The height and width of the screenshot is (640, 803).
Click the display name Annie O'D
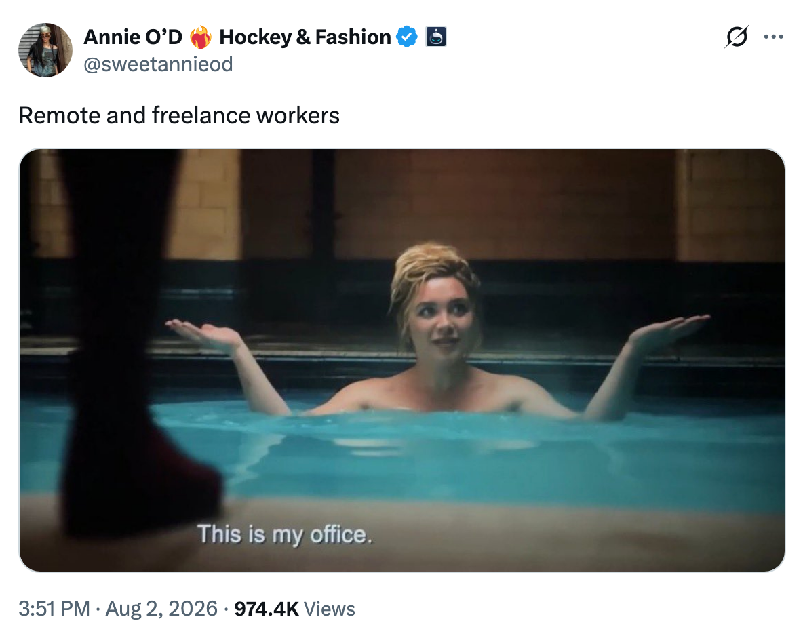pos(133,37)
